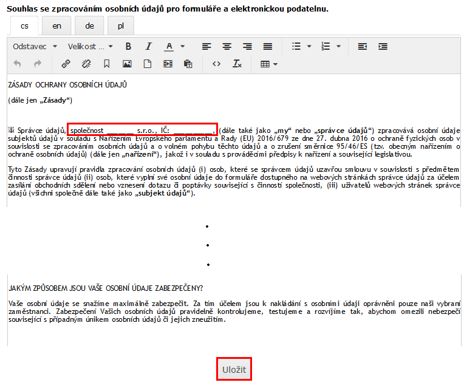Select the 'pl' language tab
The width and height of the screenshot is (464, 388).
click(x=121, y=26)
